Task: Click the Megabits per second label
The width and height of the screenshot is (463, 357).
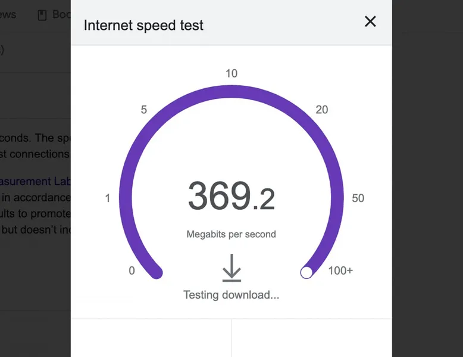Action: 231,234
